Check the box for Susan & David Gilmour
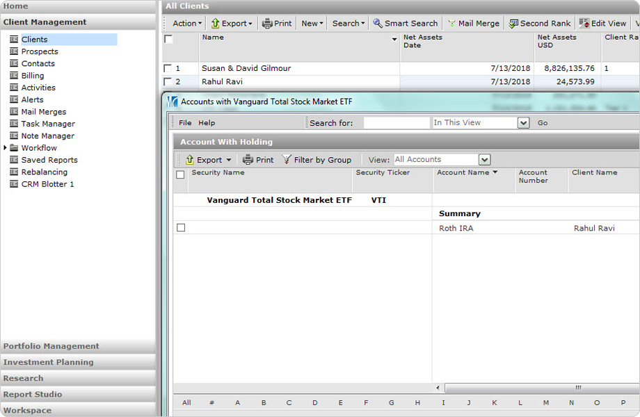640x417 pixels. 167,69
